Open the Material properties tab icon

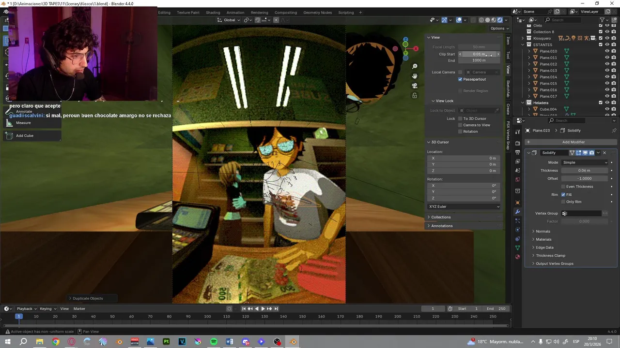(517, 257)
